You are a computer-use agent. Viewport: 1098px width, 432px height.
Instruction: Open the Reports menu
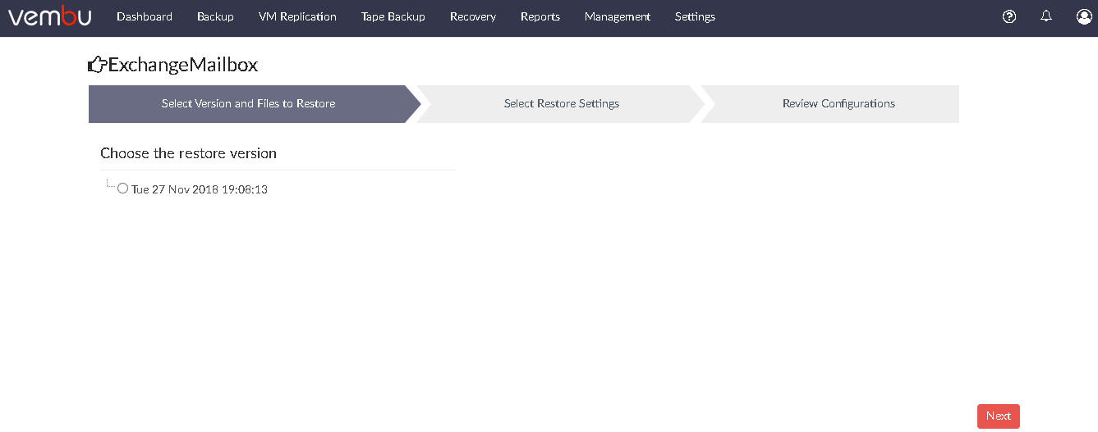coord(540,16)
